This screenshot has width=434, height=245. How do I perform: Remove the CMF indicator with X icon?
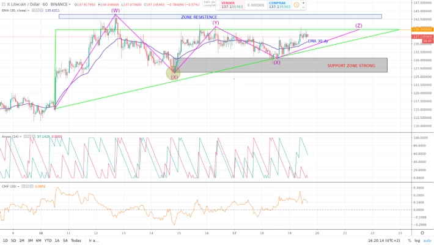32,186
